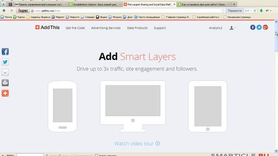Image resolution: width=278 pixels, height=156 pixels.
Task: Visit AddThis Twitter page in header
Action: (x=259, y=27)
